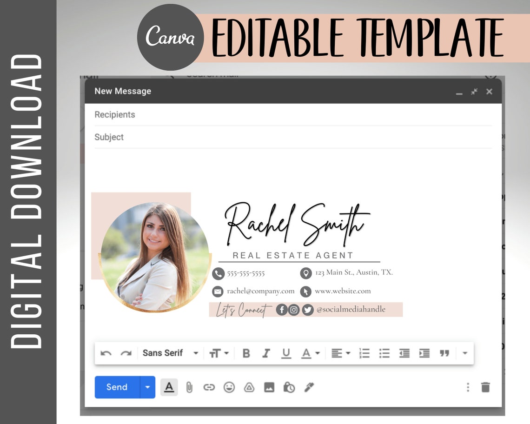
Task: Open more options with the three dots
Action: (x=468, y=387)
